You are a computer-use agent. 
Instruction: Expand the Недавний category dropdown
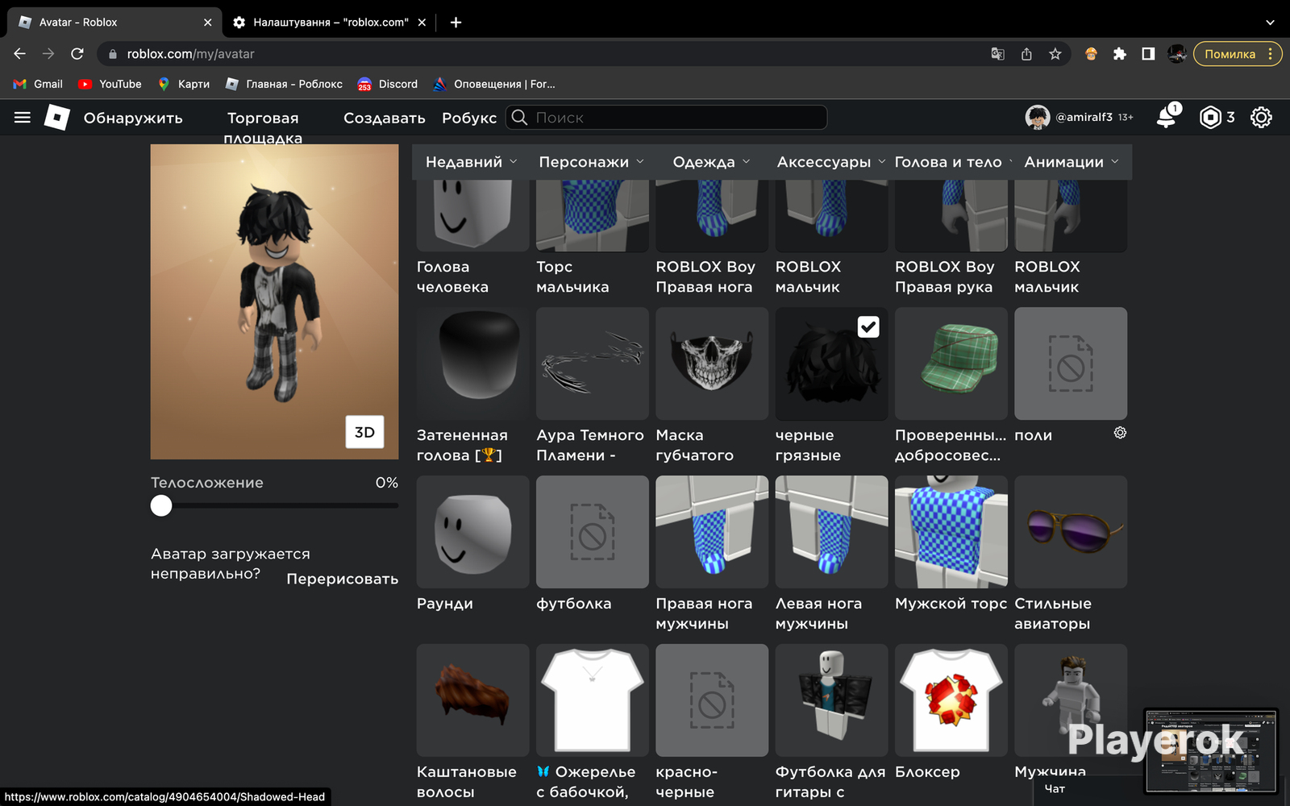pyautogui.click(x=472, y=162)
